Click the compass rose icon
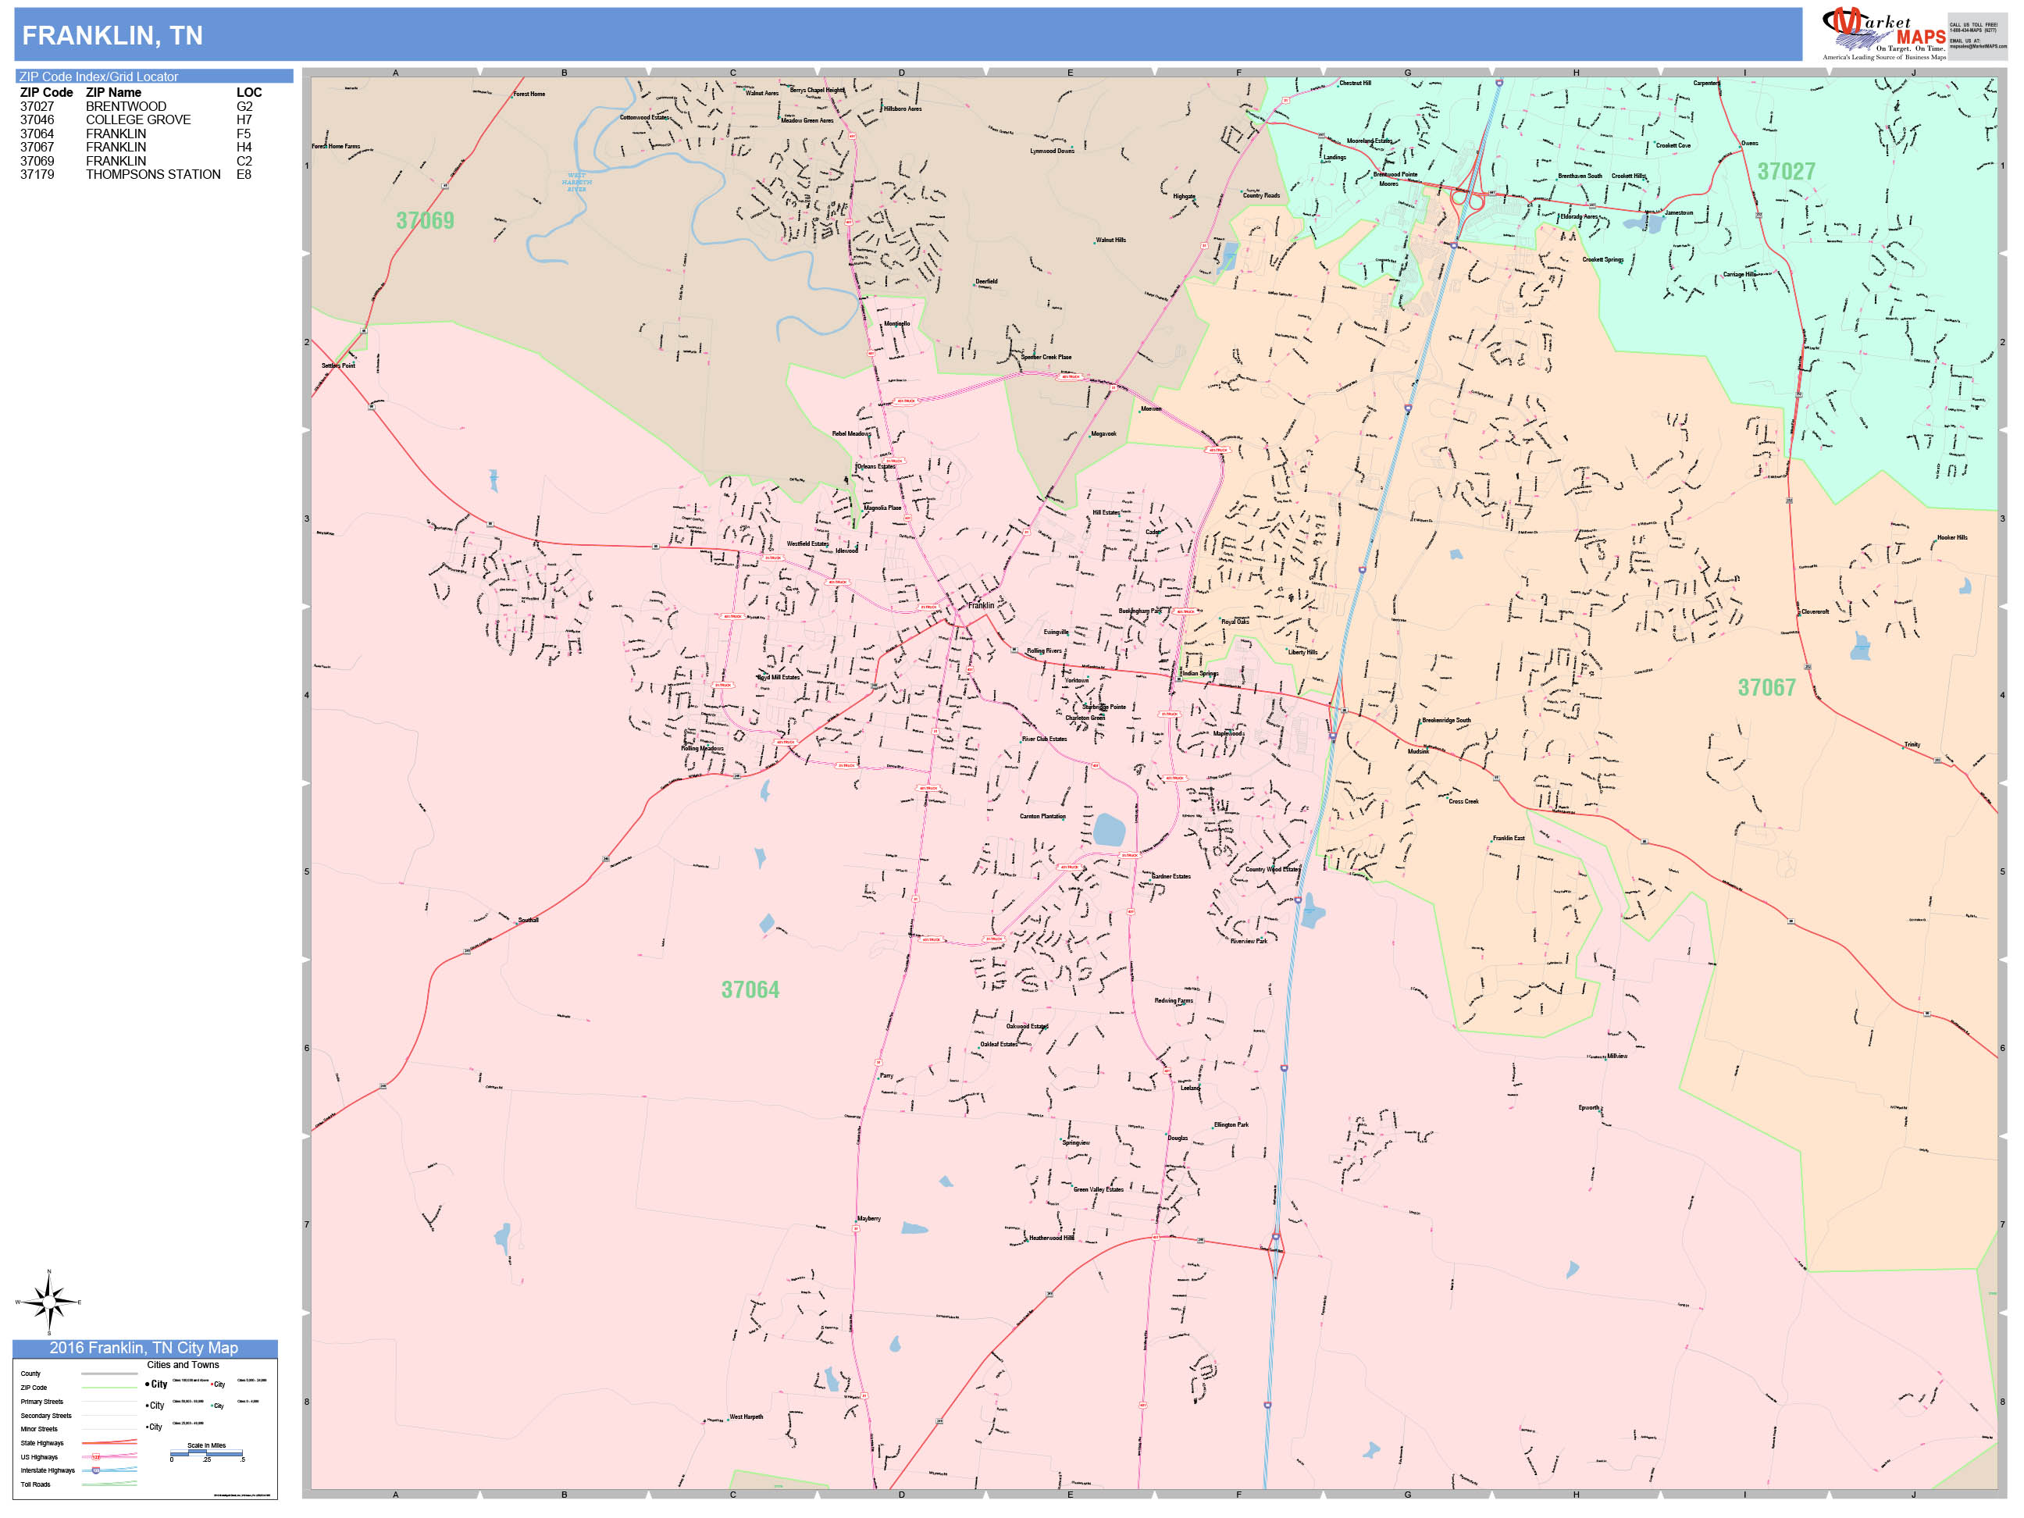2024x1518 pixels. click(48, 1301)
